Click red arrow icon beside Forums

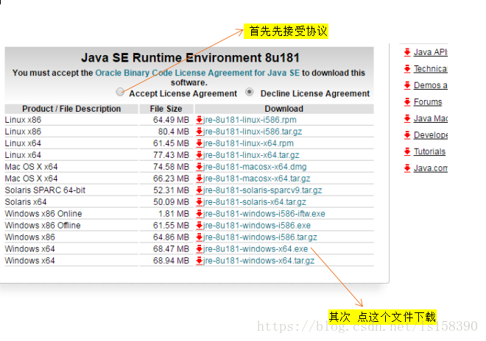pyautogui.click(x=407, y=102)
